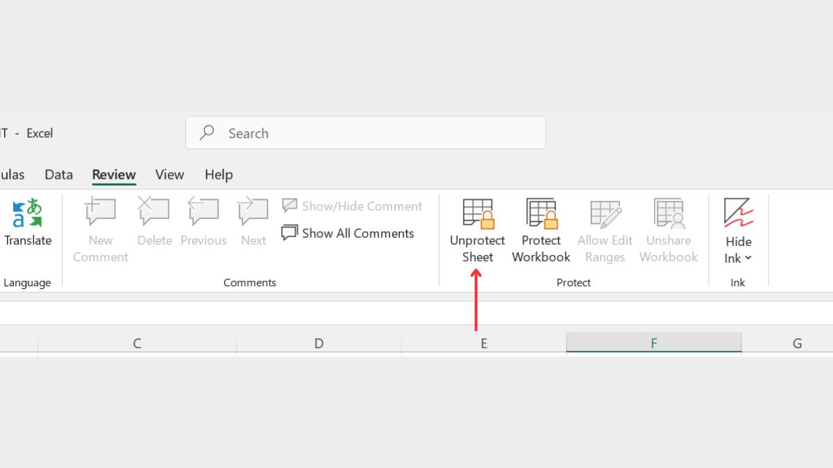
Task: Toggle Show All Comments
Action: tap(348, 234)
